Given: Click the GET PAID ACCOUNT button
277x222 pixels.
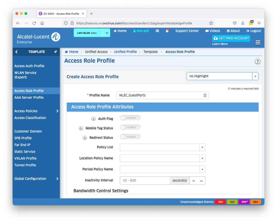Looking at the screenshot, I should point(231,38).
